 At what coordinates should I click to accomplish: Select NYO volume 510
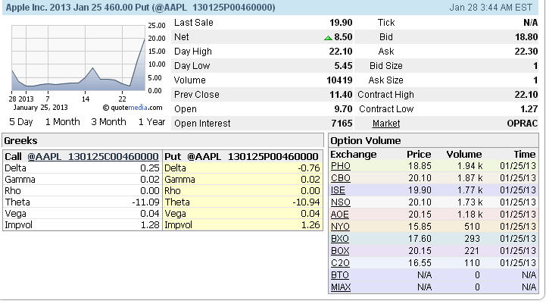click(473, 227)
